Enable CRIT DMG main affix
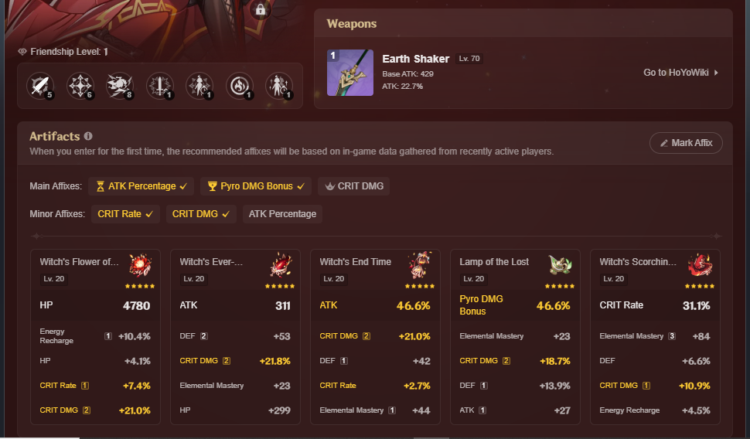The image size is (750, 439). (x=354, y=186)
